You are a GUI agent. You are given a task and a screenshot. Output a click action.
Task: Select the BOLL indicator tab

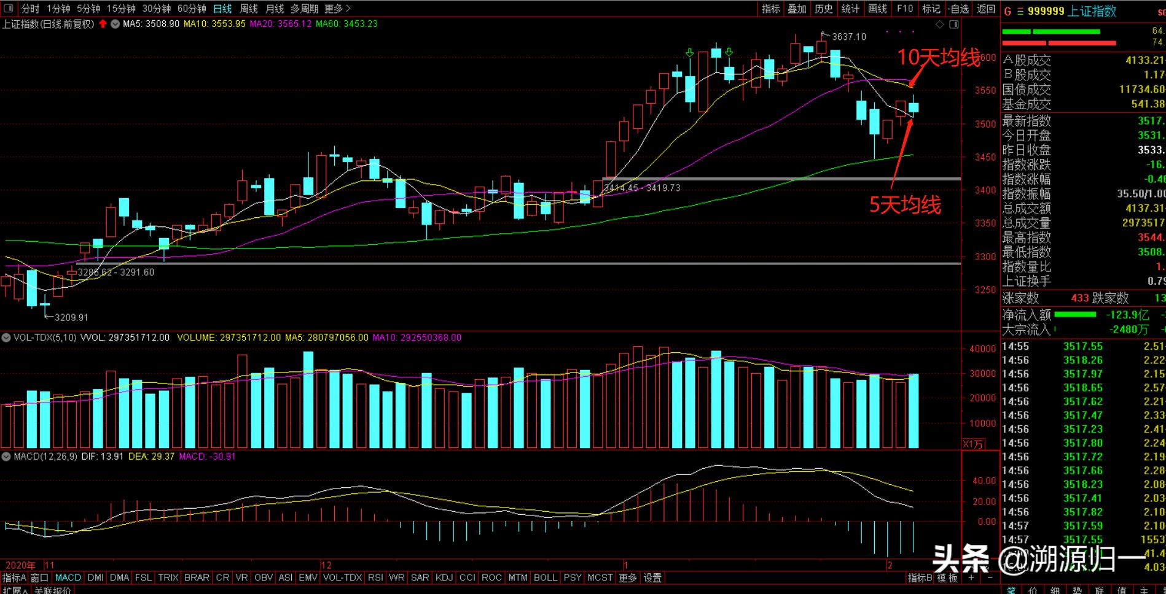click(546, 578)
